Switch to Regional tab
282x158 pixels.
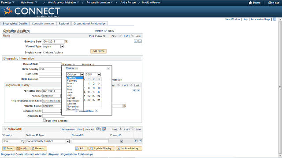pos(63,23)
